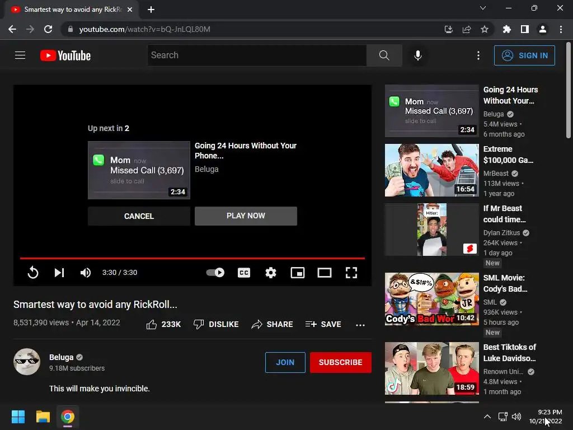
Task: Click Chrome icon in taskbar
Action: 68,417
